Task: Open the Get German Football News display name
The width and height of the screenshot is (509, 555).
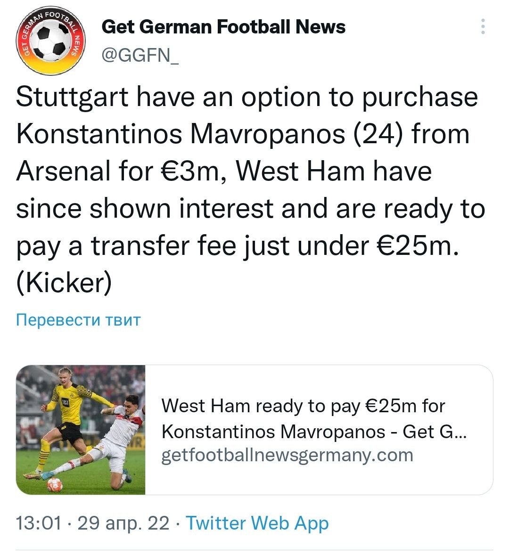Action: tap(223, 27)
